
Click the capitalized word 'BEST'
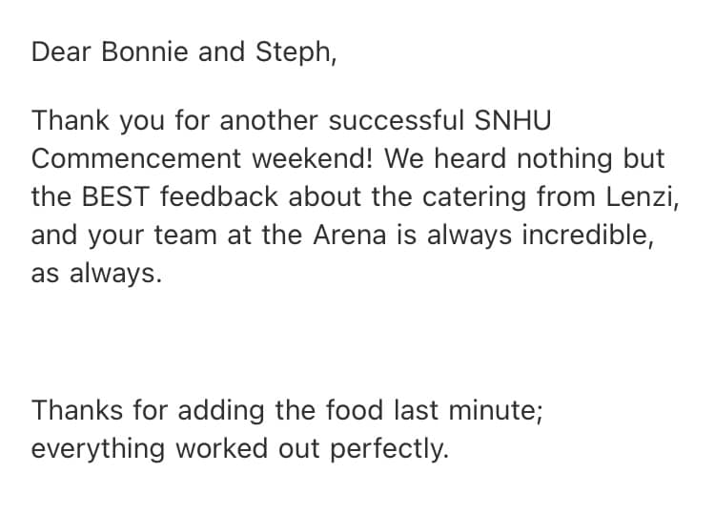pos(115,197)
